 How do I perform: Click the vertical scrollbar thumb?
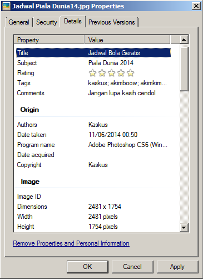click(x=184, y=68)
